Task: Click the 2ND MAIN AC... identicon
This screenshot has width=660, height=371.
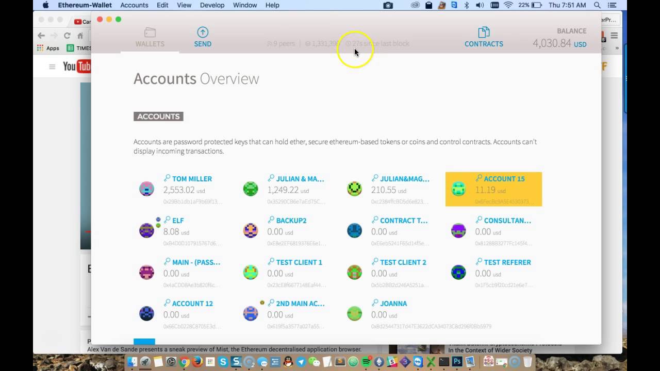Action: tap(251, 313)
